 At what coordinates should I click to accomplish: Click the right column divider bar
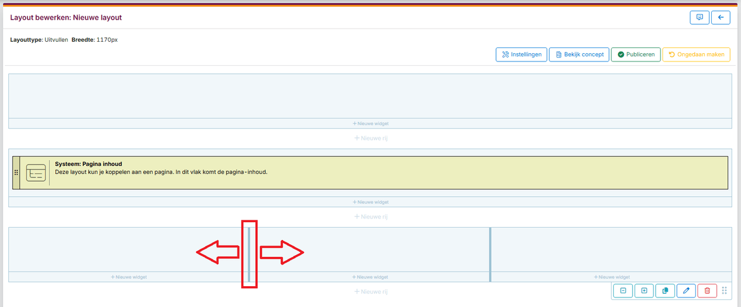click(490, 253)
